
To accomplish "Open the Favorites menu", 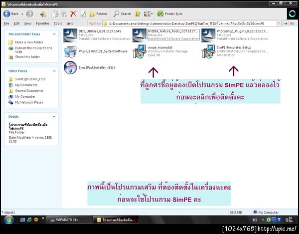I will pos(42,23).
